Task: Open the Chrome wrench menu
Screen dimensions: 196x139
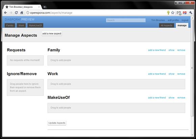Action: point(191,12)
